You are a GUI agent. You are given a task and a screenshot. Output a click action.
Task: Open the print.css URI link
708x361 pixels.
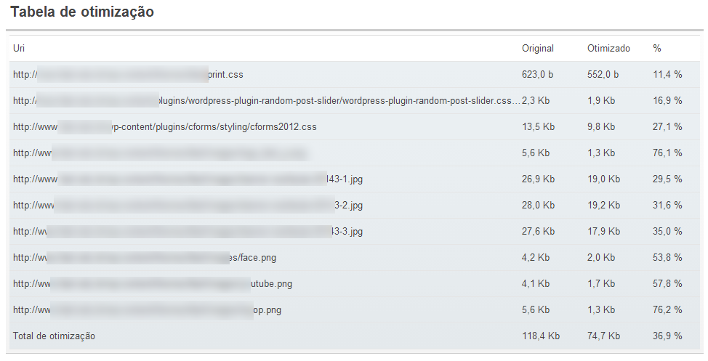point(128,75)
